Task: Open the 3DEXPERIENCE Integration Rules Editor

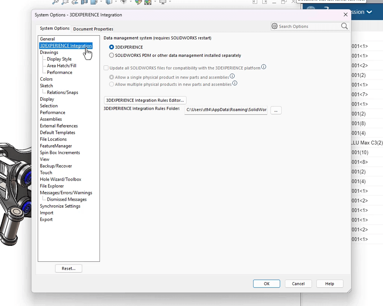Action: coord(145,100)
